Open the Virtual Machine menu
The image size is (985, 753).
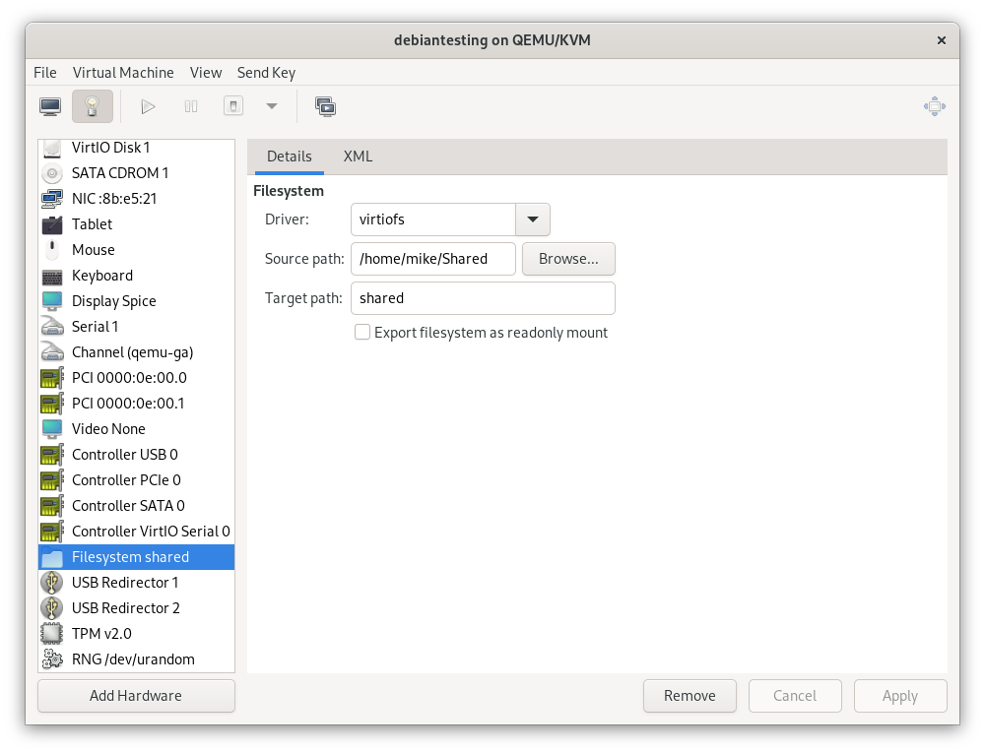[123, 73]
